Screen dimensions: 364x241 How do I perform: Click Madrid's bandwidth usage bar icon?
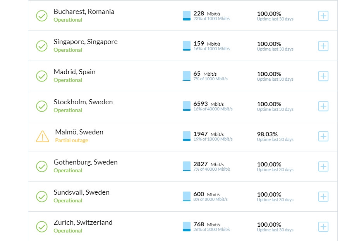187,76
